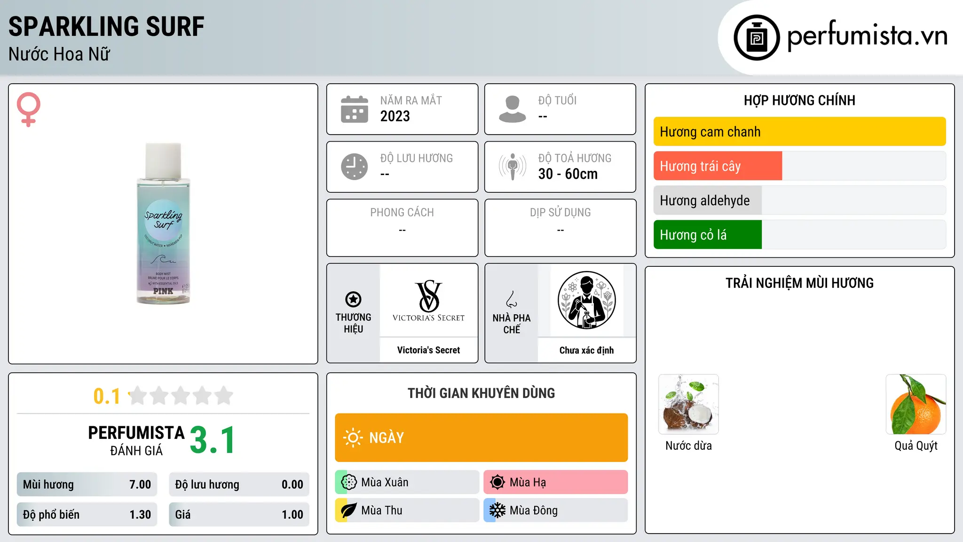The width and height of the screenshot is (963, 542).
Task: Click the Quả Quýt note caption
Action: (916, 446)
